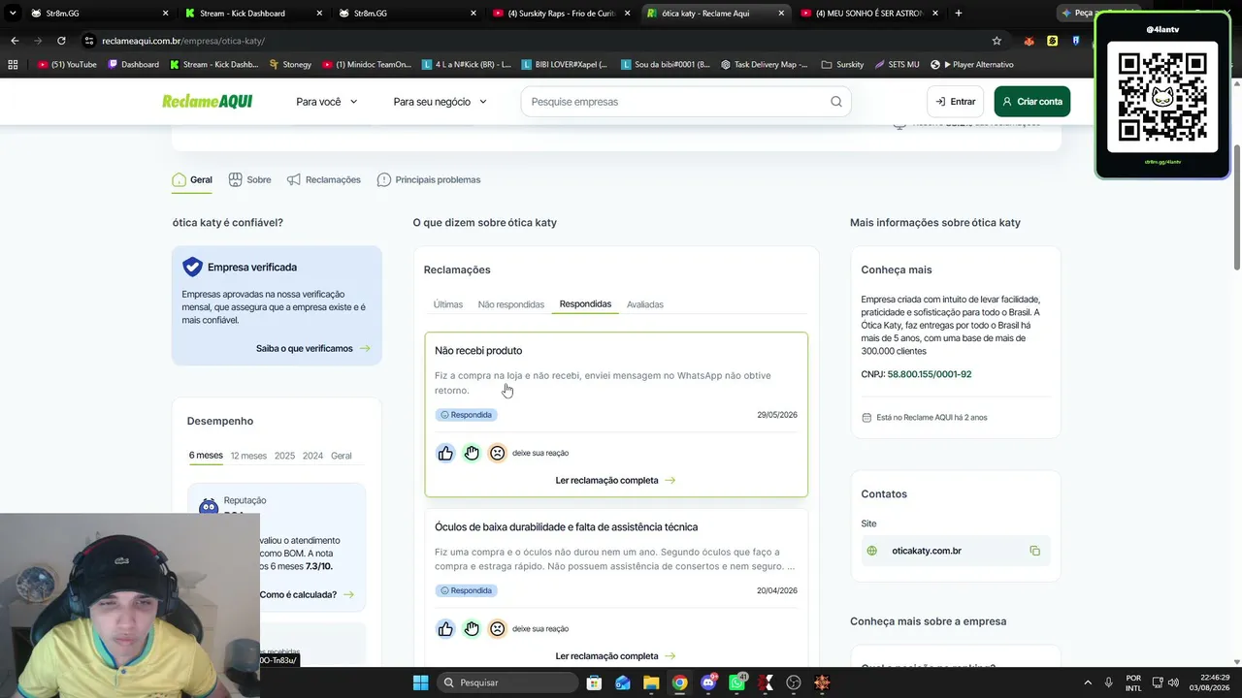The image size is (1242, 698).
Task: Select the 'Avaliadas' complaints tab
Action: (645, 304)
